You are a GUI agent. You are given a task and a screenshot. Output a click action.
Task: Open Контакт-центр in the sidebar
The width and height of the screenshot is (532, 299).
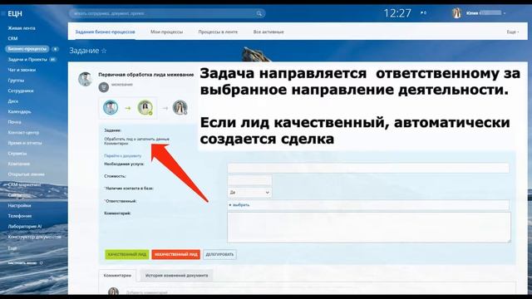pos(23,133)
